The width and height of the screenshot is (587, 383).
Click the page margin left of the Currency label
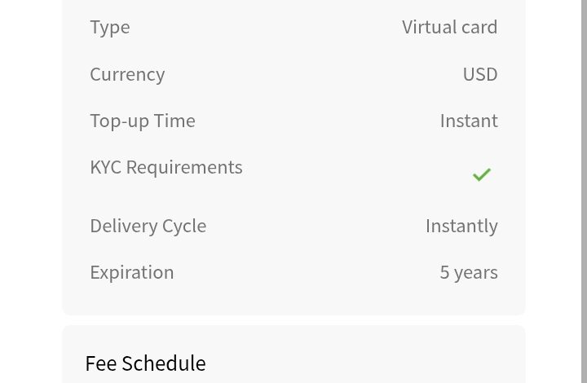[x=31, y=74]
